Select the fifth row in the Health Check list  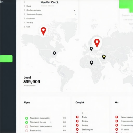28,23
